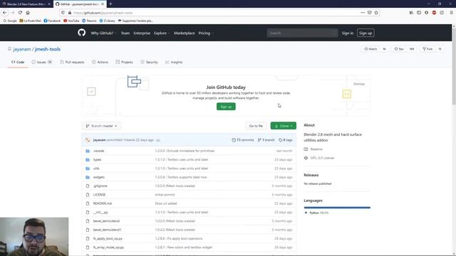The width and height of the screenshot is (456, 256).
Task: Reload the page with refresh icon
Action: 20,13
